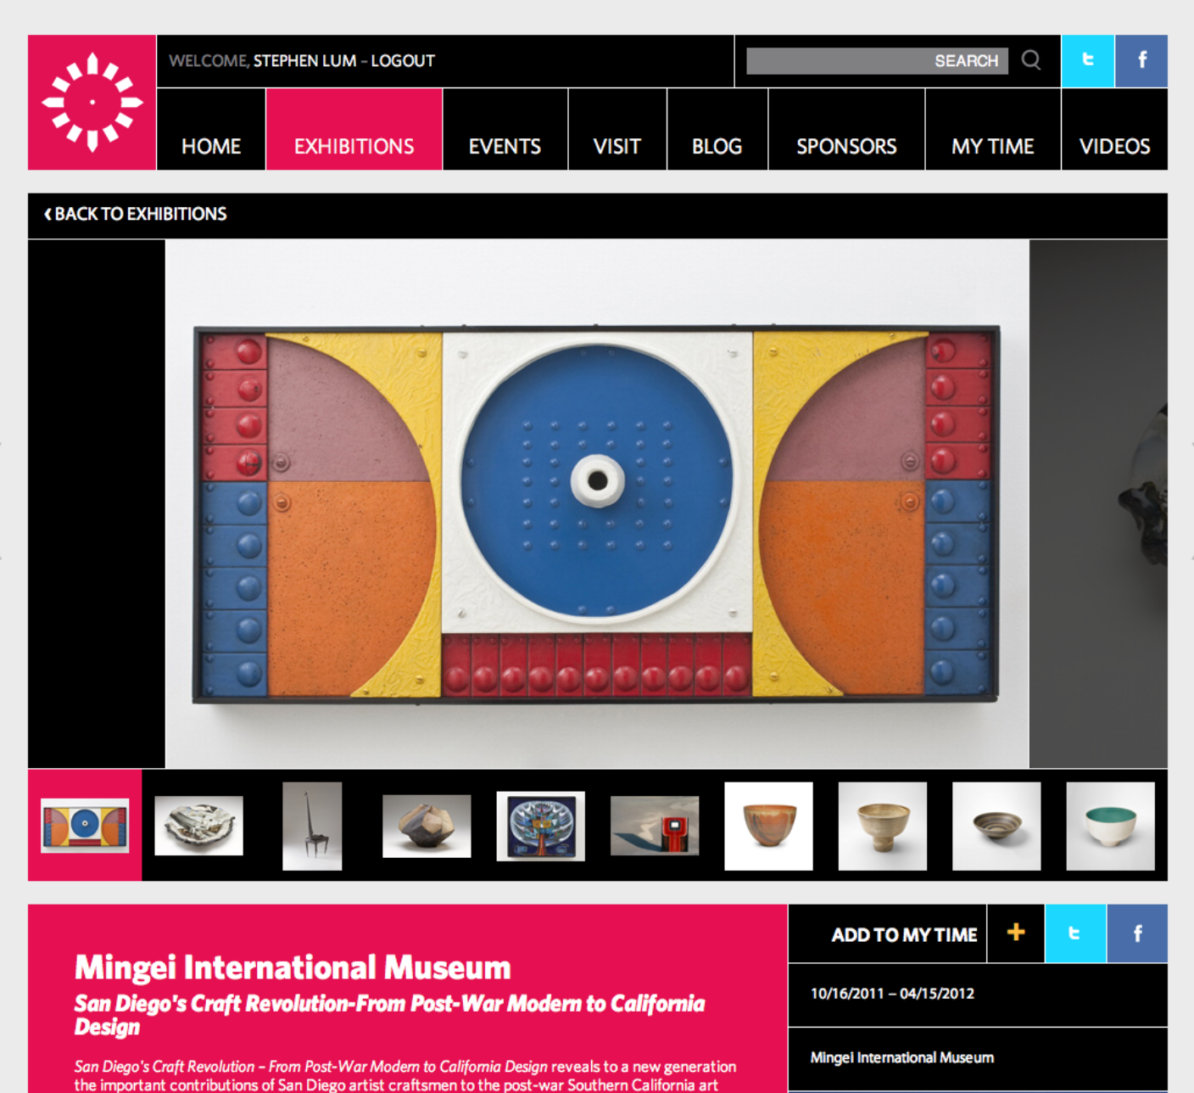Open Twitter link in the top header
Screen dimensions: 1194x1093
coord(1088,61)
